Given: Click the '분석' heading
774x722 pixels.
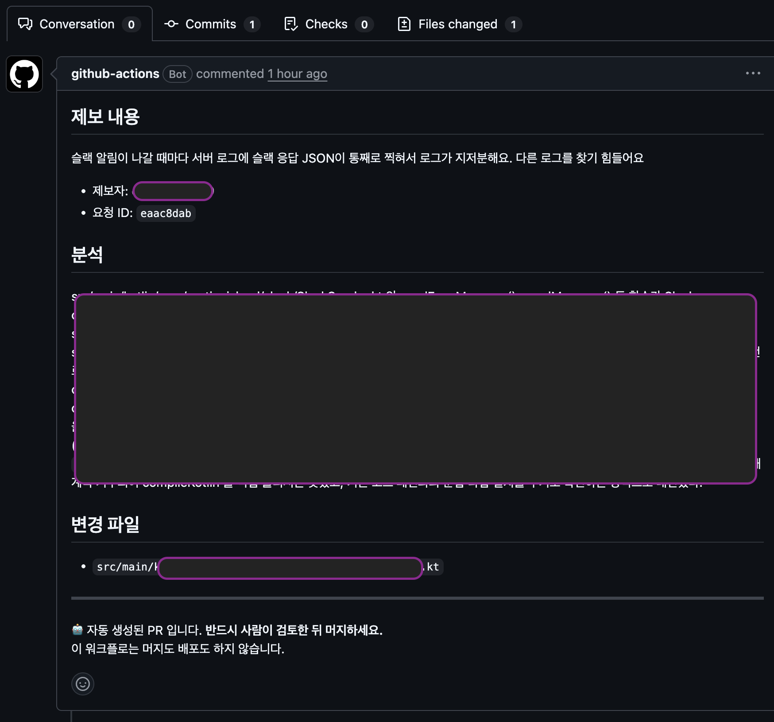Looking at the screenshot, I should click(87, 255).
